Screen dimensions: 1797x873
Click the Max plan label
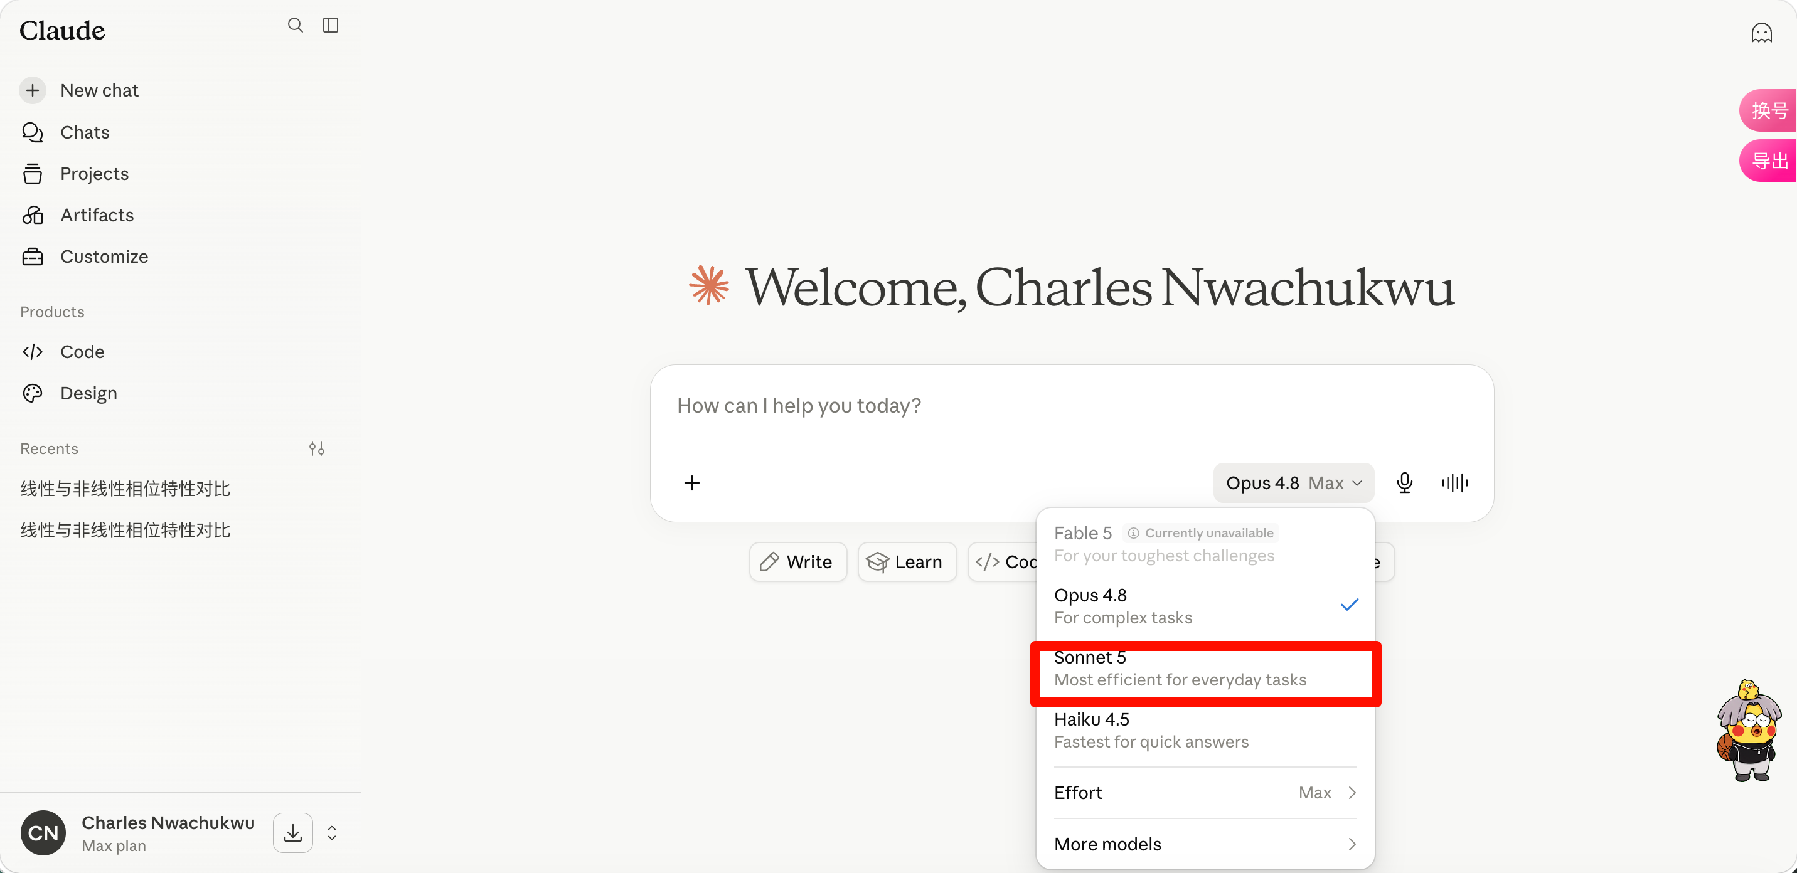tap(114, 846)
